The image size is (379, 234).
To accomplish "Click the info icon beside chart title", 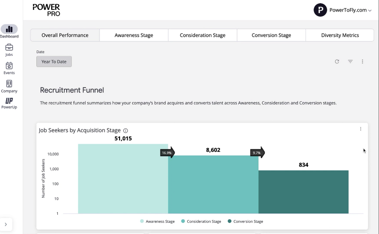I will (x=125, y=130).
